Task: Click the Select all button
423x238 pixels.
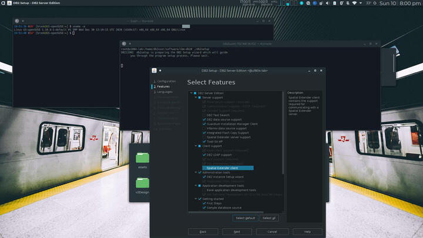Action: 269,218
